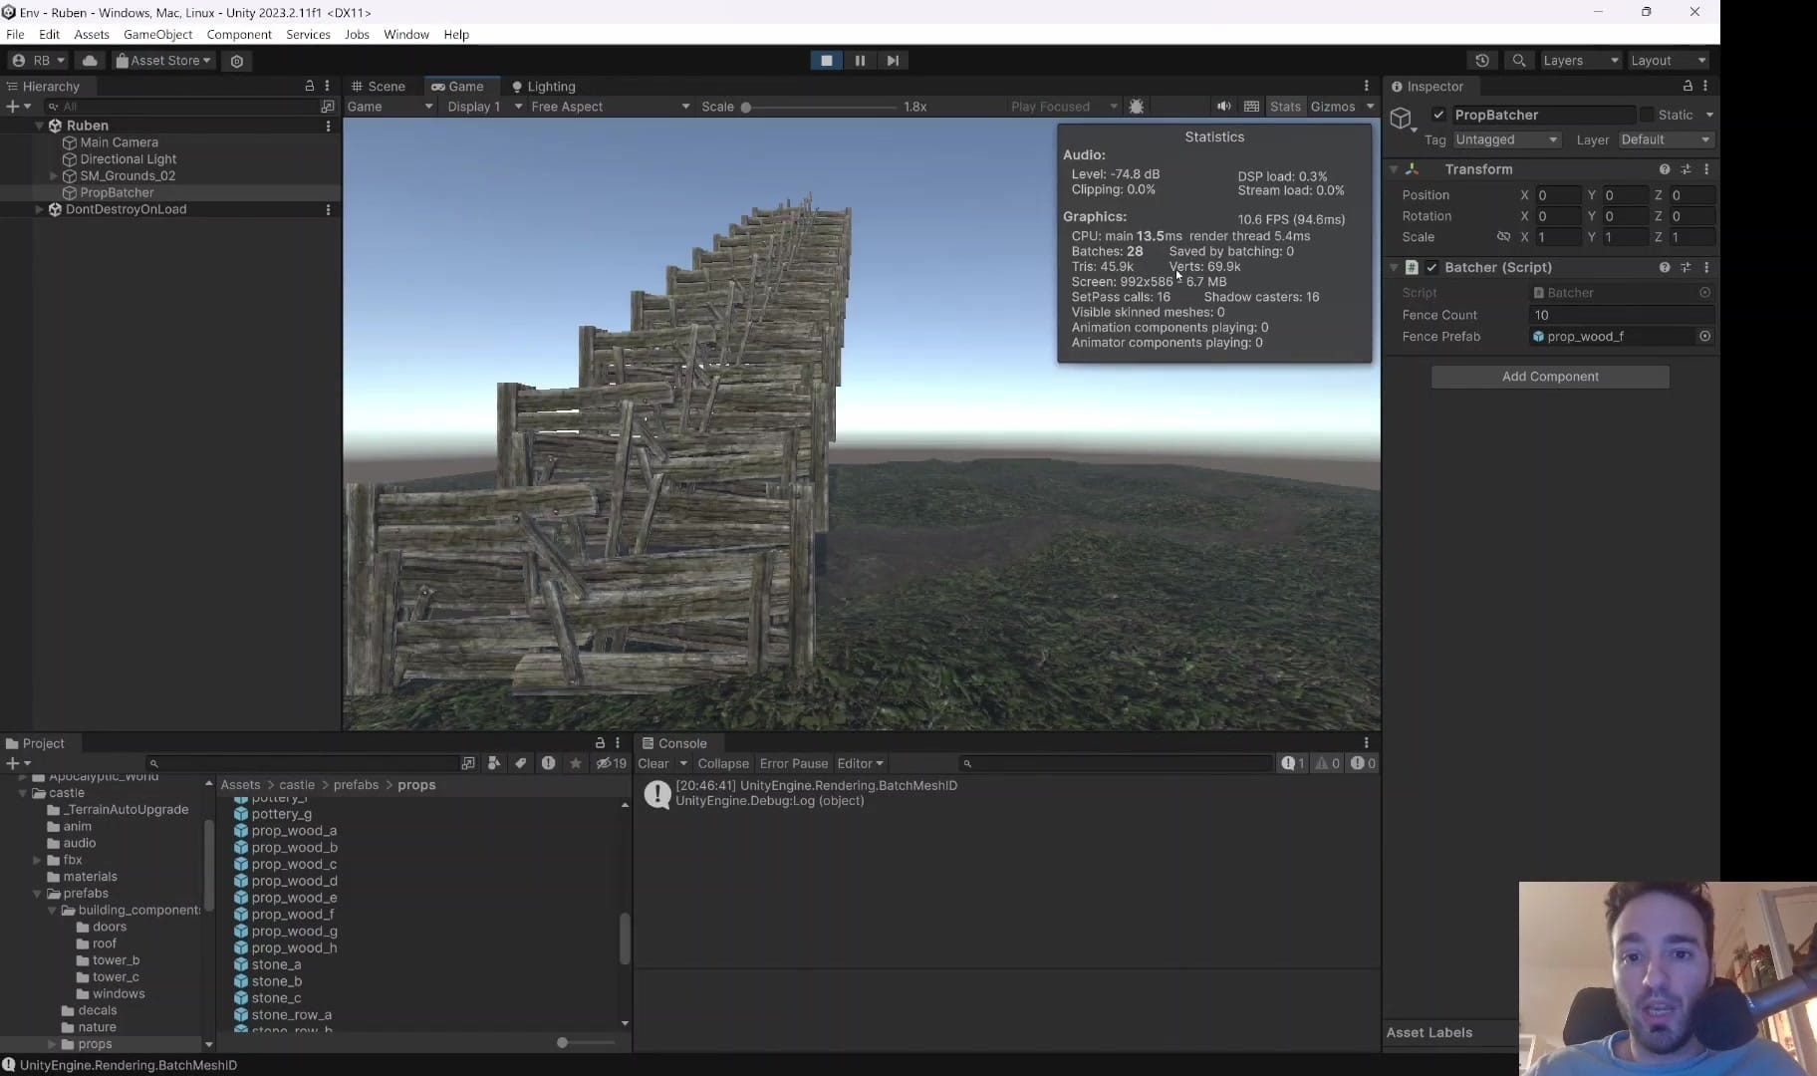This screenshot has height=1076, width=1817.
Task: Click the Console panel search icon
Action: click(969, 763)
